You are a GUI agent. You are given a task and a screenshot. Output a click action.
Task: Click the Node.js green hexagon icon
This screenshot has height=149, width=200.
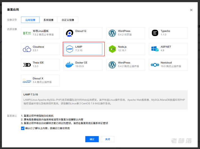pos(112,49)
